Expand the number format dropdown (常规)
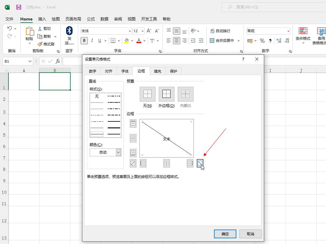This screenshot has width=326, height=244. tap(288, 31)
